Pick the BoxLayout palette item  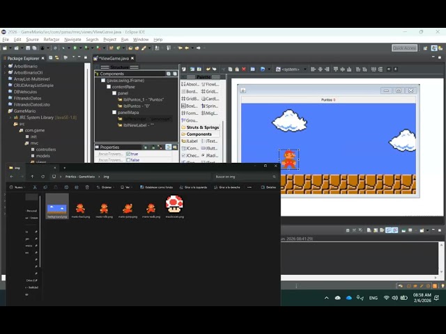(x=190, y=106)
